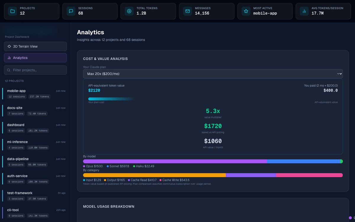
Task: Click the blue Sonnet segment of model bar
Action: [303, 161]
